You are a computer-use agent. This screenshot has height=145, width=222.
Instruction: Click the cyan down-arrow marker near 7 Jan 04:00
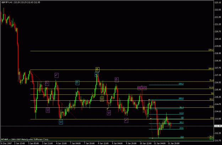77,83
